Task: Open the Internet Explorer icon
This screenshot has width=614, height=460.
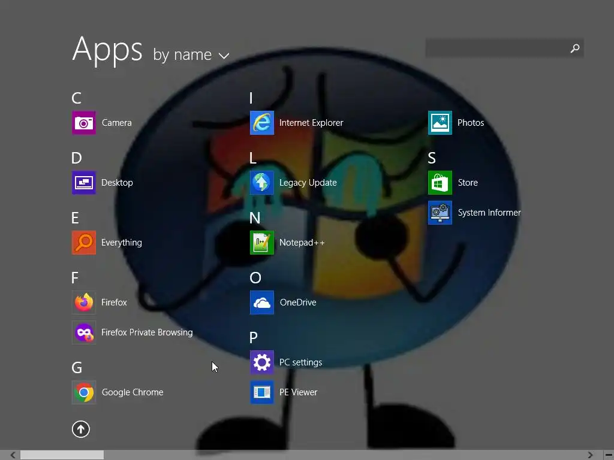Action: [x=262, y=123]
